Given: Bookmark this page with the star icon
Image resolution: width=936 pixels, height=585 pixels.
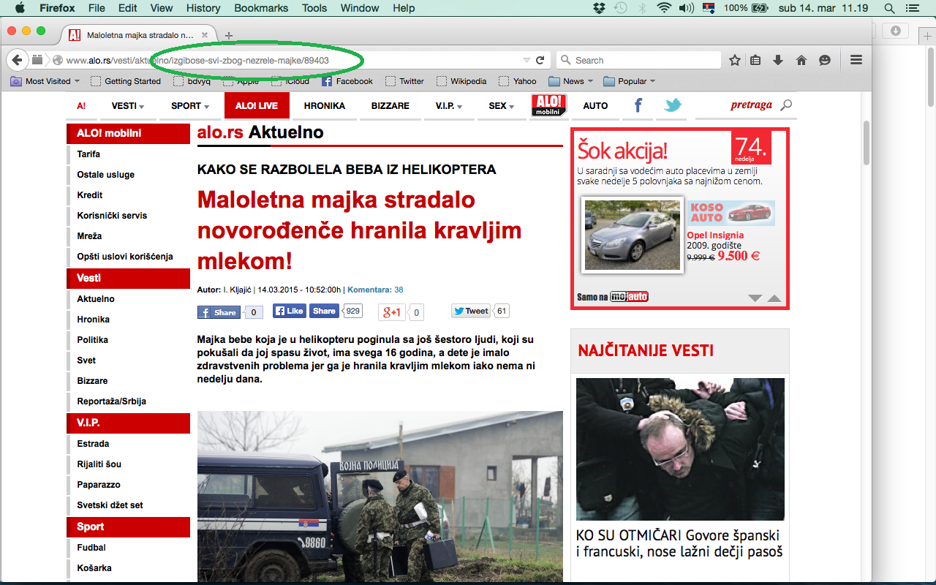Looking at the screenshot, I should pos(735,60).
